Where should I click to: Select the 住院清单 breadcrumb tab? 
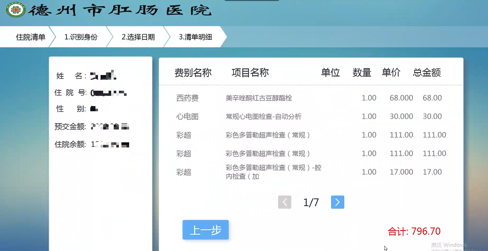pyautogui.click(x=30, y=37)
